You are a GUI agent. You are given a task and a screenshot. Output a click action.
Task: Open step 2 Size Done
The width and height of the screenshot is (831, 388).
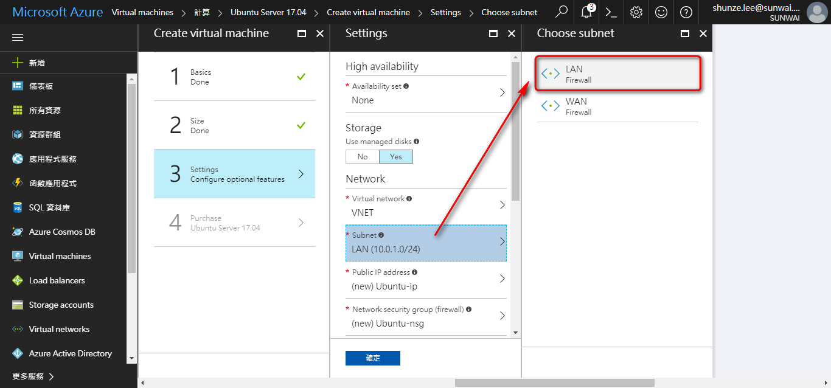234,125
